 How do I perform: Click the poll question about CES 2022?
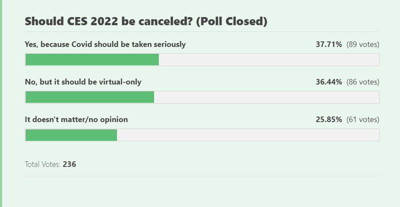coord(115,21)
